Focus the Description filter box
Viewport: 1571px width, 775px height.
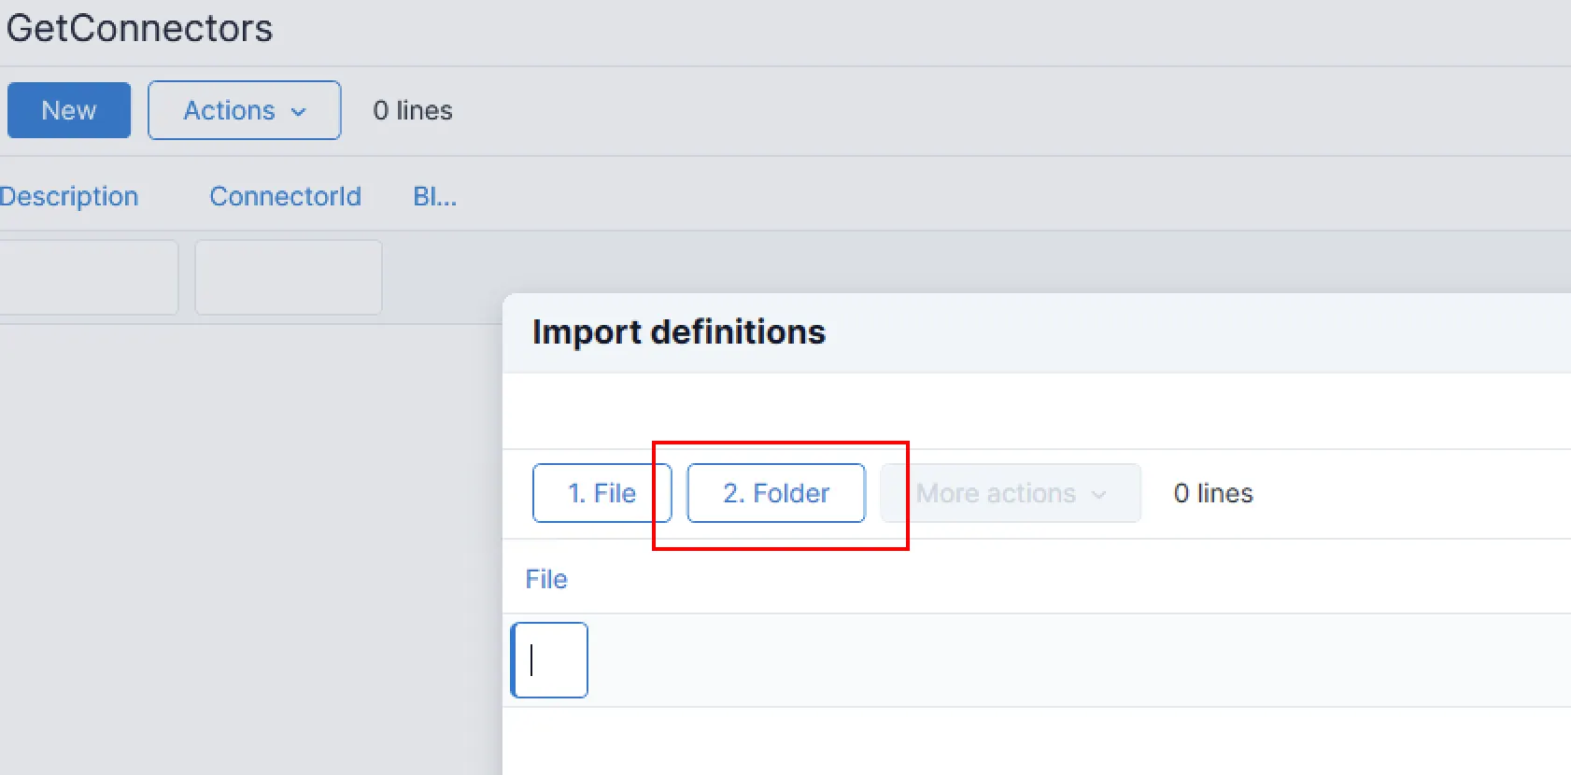coord(88,277)
